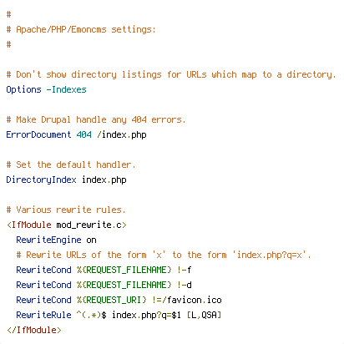Click the '[L,QSA]' flags text
Screen dimensions: 344x344
point(205,315)
